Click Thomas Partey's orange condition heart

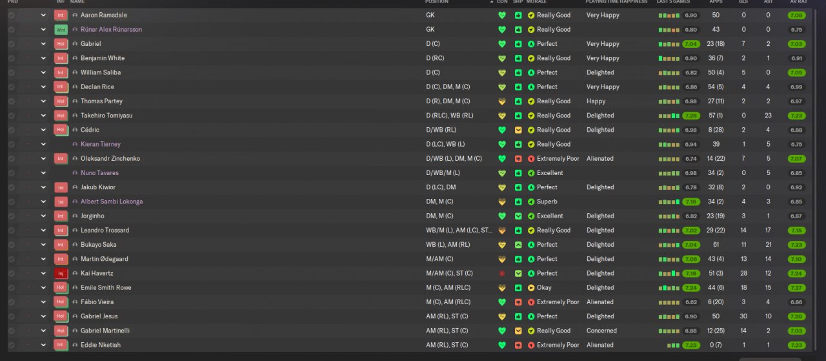(x=502, y=101)
